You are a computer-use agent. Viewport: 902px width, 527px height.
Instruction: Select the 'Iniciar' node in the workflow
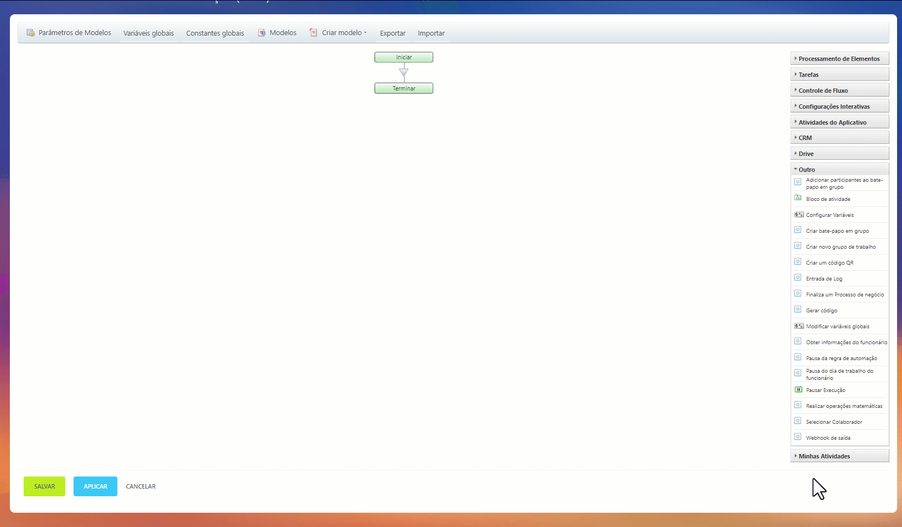pos(403,57)
